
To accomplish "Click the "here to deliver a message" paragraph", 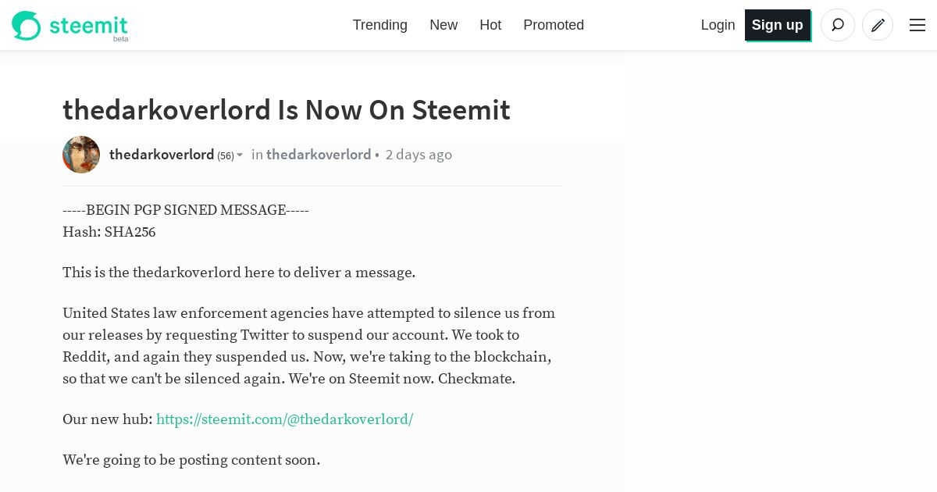I will point(239,273).
